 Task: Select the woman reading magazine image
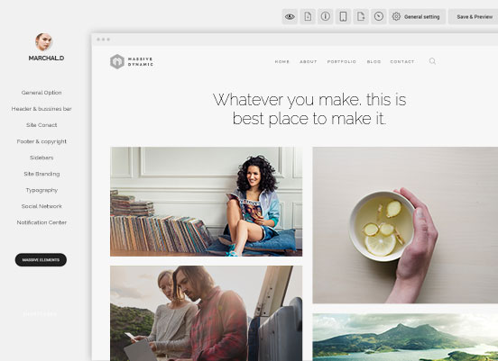click(x=206, y=202)
